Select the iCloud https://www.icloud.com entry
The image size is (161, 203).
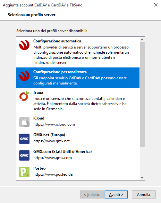(x=78, y=121)
